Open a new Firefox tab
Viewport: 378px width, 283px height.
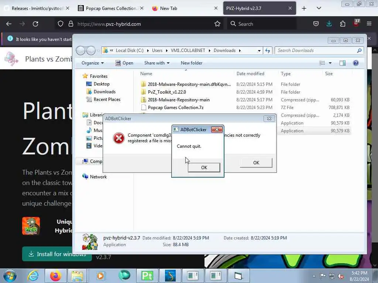pyautogui.click(x=304, y=8)
